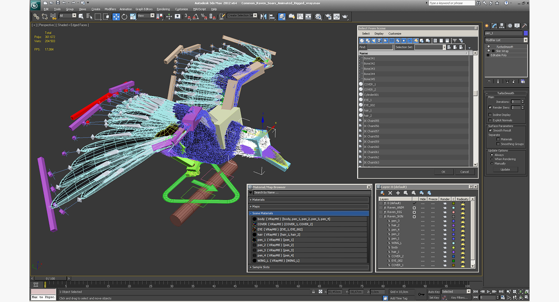Click Add Selected Objects plus icon in Layer dialog

pos(398,193)
